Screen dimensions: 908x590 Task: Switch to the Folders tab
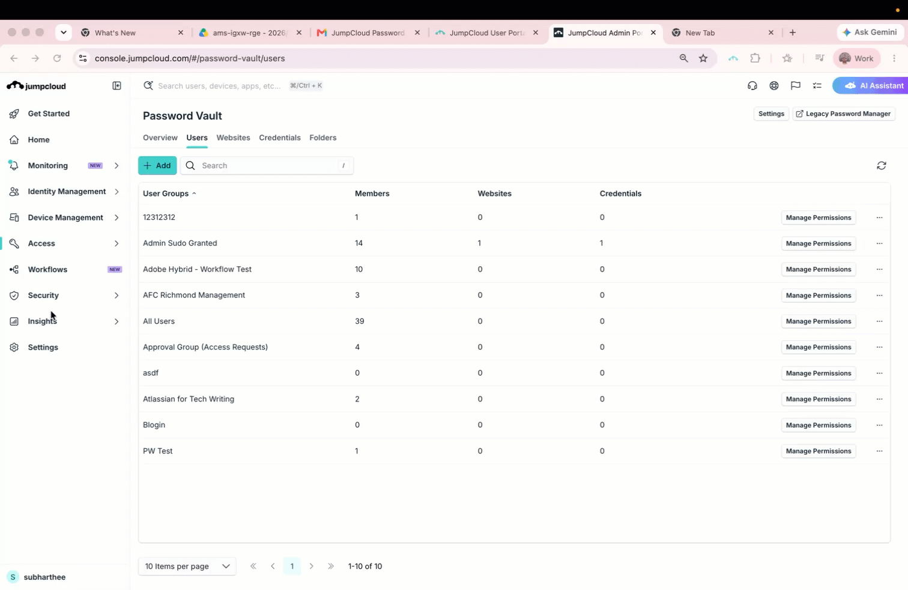pyautogui.click(x=323, y=138)
